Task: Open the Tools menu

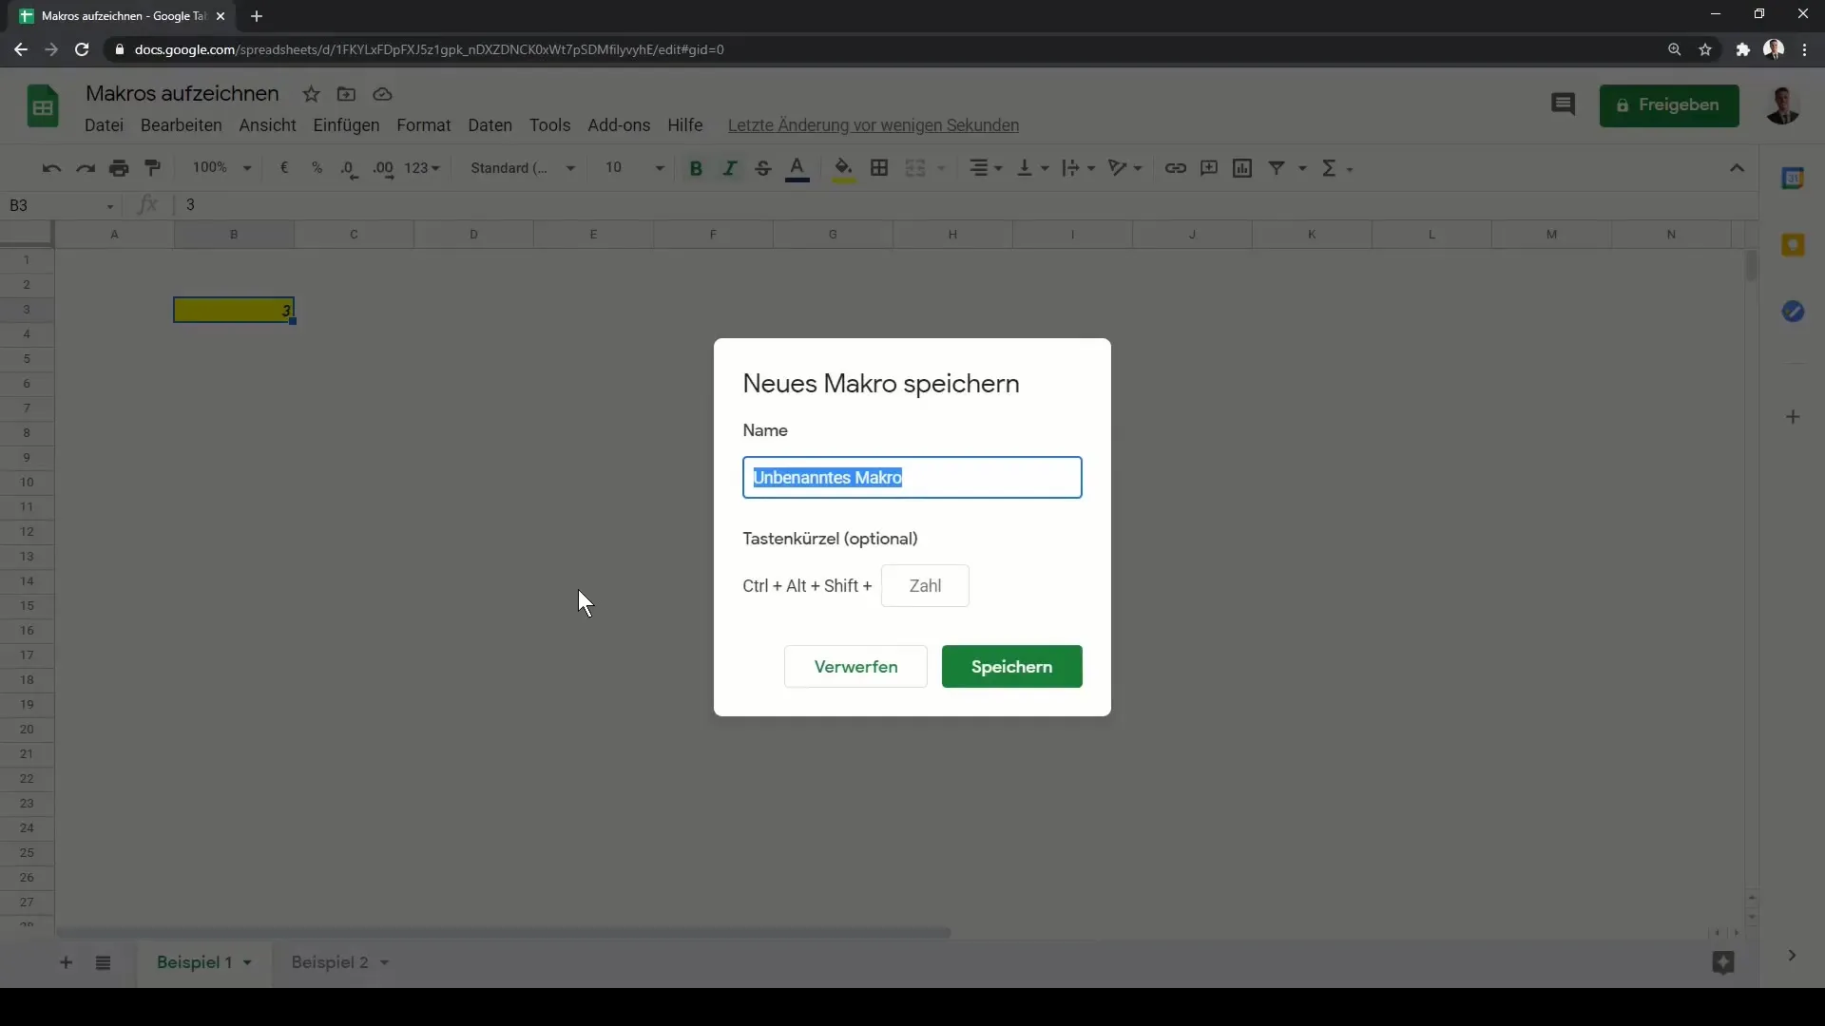Action: tap(549, 124)
